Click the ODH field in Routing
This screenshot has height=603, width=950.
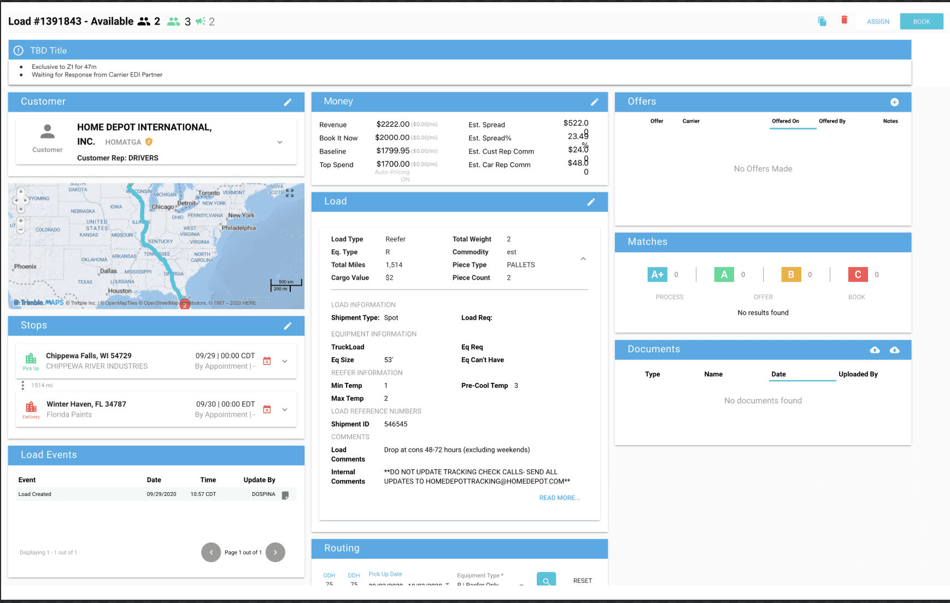pos(329,583)
